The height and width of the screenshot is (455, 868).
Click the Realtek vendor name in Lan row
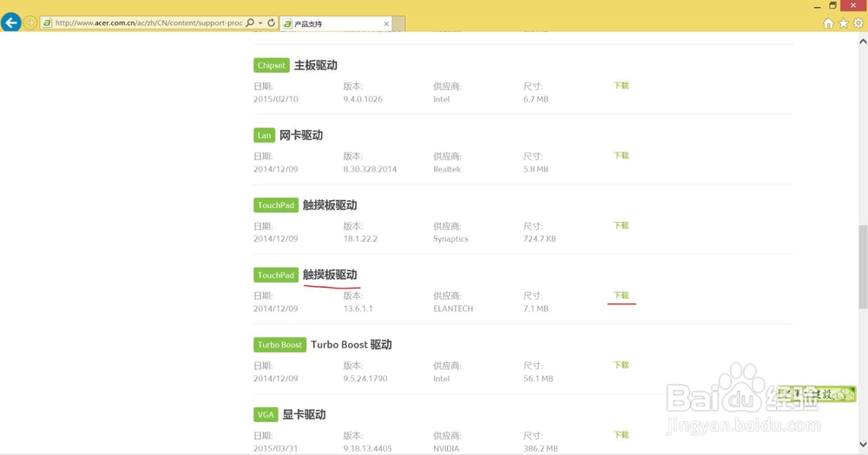(x=447, y=169)
